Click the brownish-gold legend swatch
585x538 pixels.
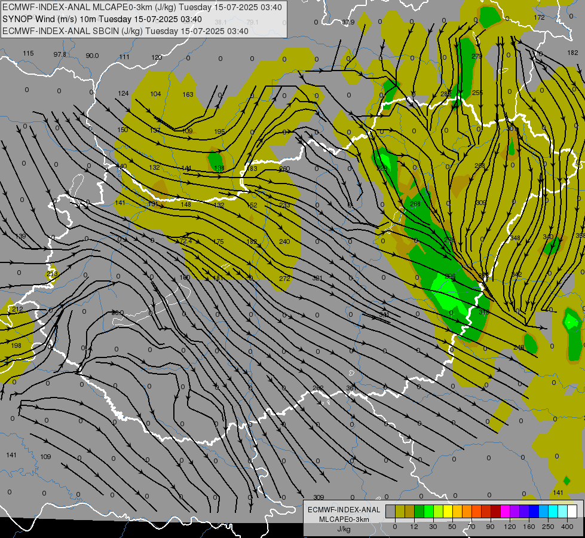410,511
